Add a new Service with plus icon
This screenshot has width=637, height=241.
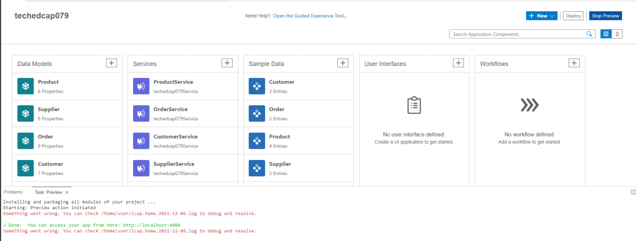tap(227, 63)
